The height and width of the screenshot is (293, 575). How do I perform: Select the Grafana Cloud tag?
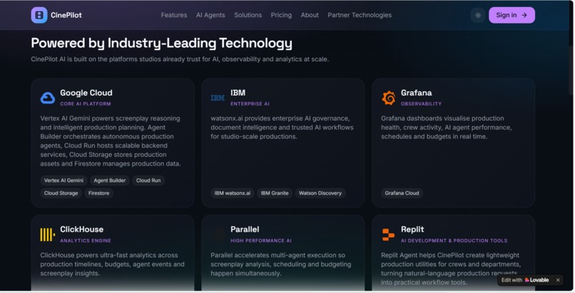tap(402, 193)
